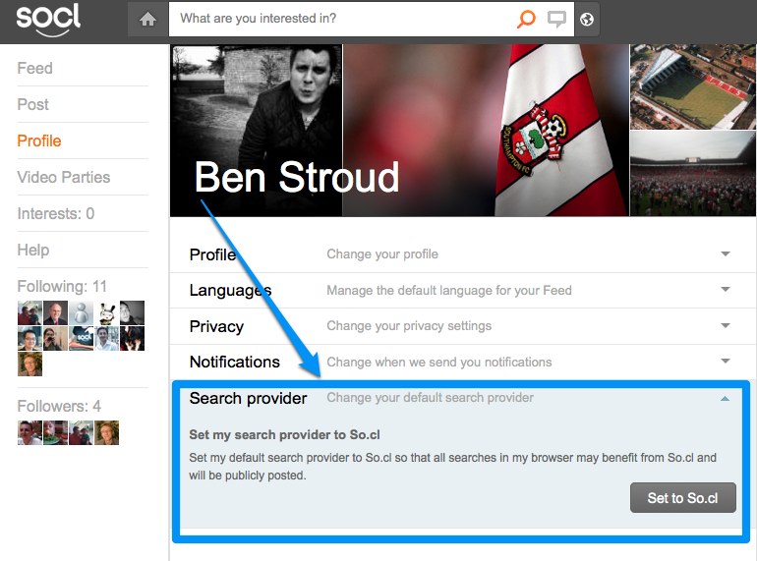The image size is (757, 561).
Task: Expand the Profile settings section
Action: 726,254
